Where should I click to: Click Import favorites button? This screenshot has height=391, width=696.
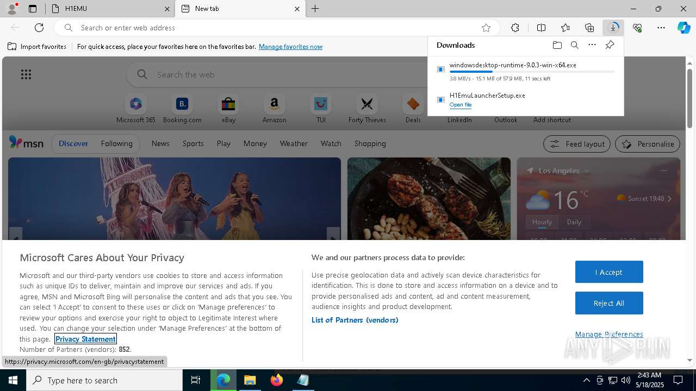pyautogui.click(x=37, y=47)
